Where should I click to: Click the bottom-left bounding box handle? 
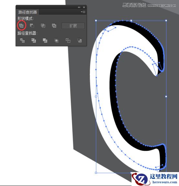click(x=96, y=173)
